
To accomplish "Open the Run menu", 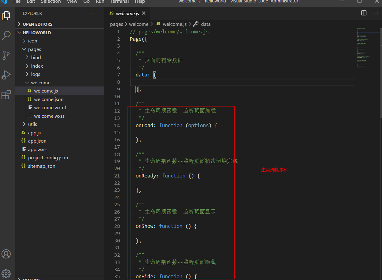I will pos(100,2).
